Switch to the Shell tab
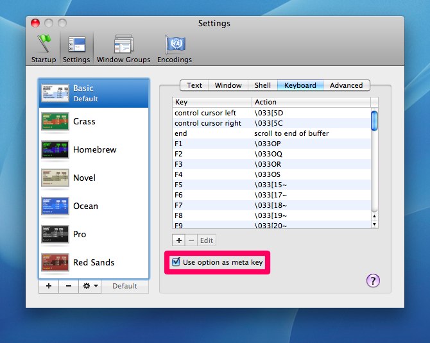 [x=262, y=85]
